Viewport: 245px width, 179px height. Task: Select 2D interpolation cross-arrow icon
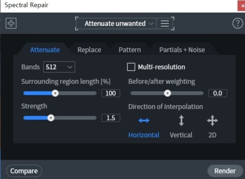point(212,121)
